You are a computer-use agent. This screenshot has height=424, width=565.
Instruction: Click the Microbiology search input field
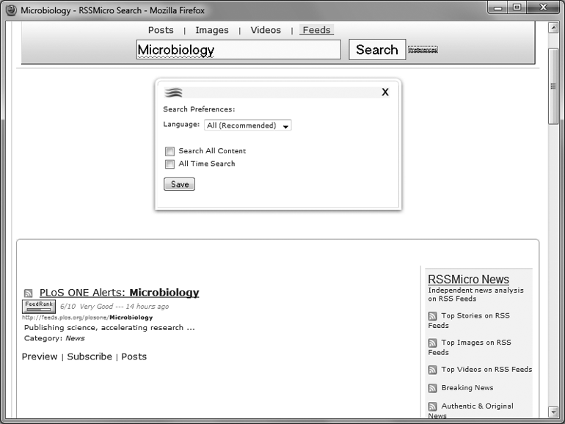[238, 50]
